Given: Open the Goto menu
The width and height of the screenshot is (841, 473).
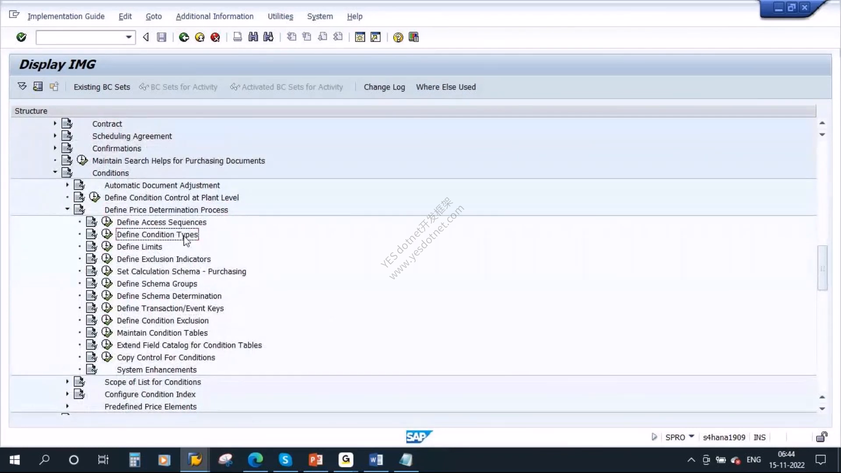Looking at the screenshot, I should click(x=154, y=16).
